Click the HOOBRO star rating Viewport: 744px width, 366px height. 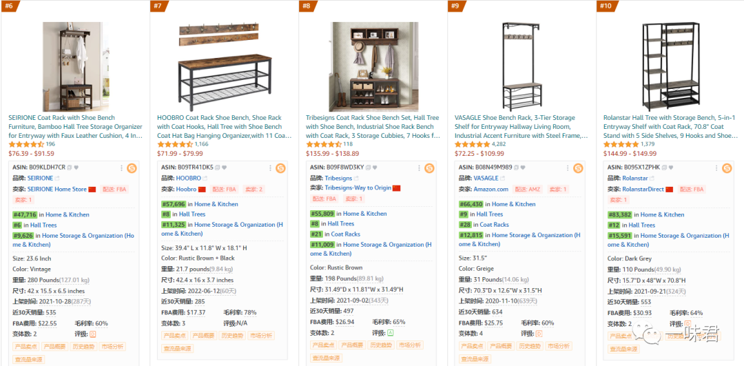[x=174, y=144]
